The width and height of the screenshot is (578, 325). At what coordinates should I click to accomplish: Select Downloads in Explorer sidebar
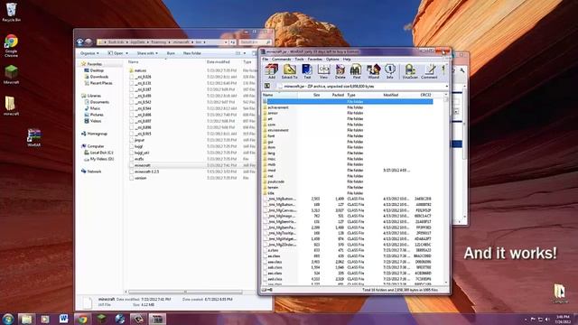[x=99, y=77]
